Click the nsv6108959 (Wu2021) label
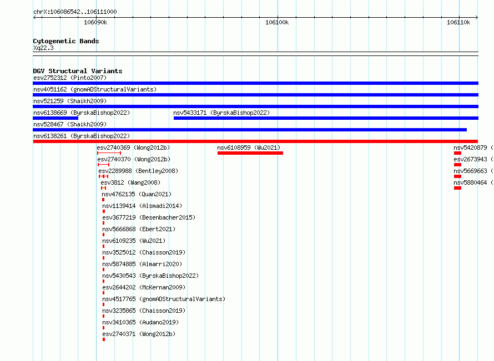Viewport: 494px width, 361px height. coord(249,148)
